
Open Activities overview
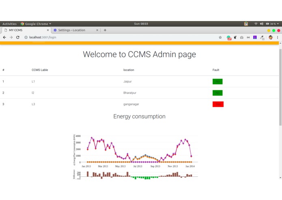point(9,24)
